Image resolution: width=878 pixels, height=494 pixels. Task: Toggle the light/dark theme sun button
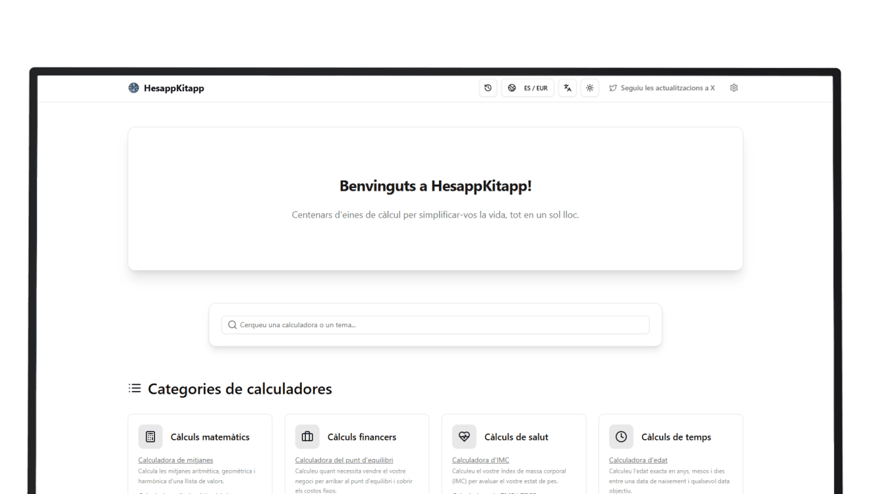coord(590,88)
